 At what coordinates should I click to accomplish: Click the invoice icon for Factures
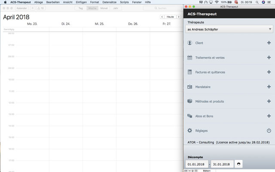coord(189,72)
